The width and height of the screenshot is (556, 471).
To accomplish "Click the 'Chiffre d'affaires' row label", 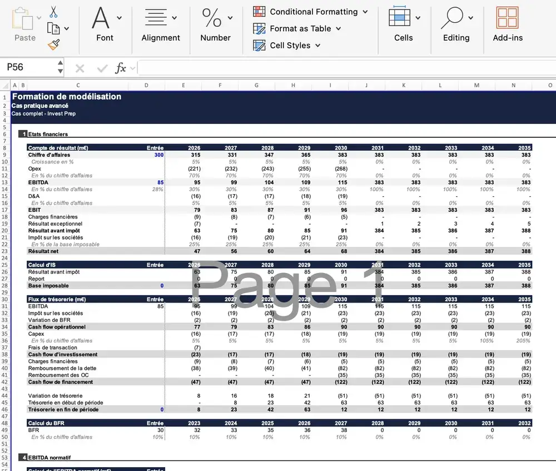I will pyautogui.click(x=49, y=155).
